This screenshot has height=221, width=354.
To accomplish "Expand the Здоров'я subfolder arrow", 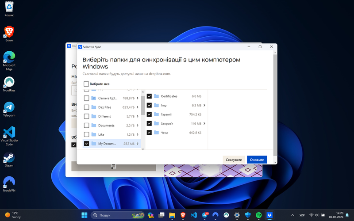I will [205, 124].
